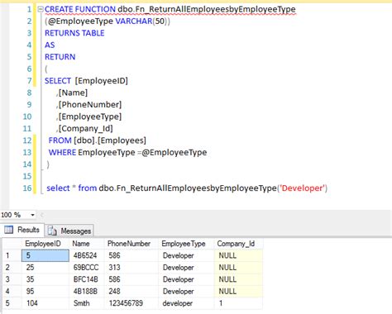This screenshot has height=314, width=392.
Task: Click the Name cell 4B6524
Action: pos(87,255)
